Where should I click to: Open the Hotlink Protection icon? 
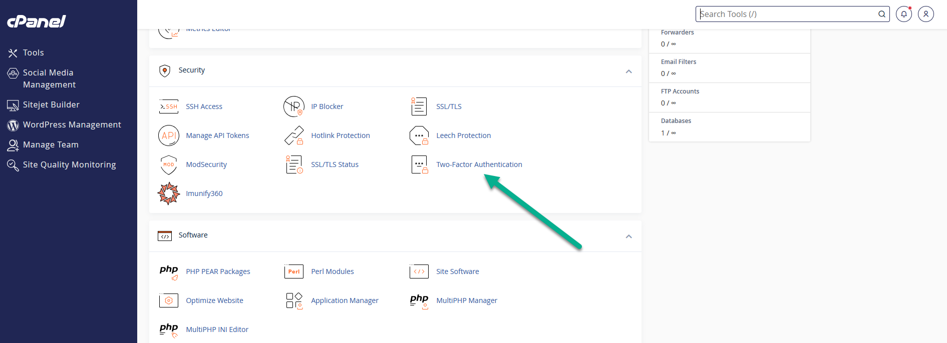294,135
